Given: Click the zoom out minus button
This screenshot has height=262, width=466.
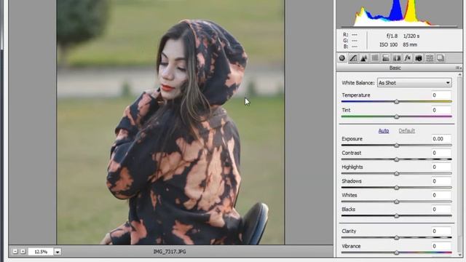Looking at the screenshot, I should click(15, 252).
